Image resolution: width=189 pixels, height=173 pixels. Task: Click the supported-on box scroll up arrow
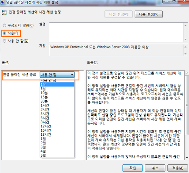(x=185, y=47)
